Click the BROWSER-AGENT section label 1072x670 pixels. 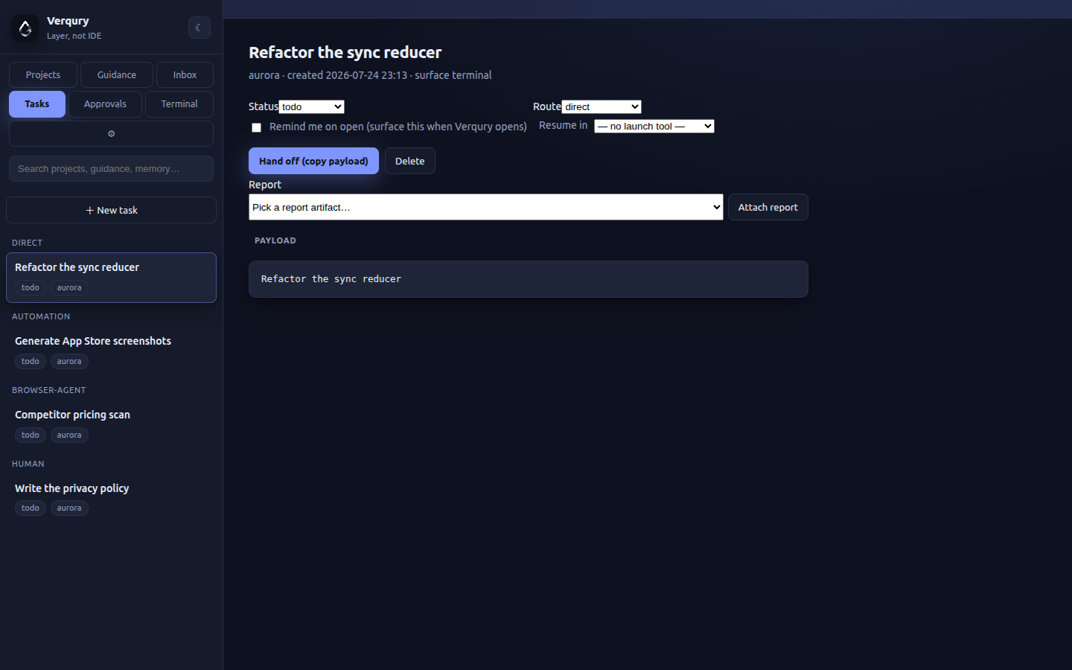click(49, 390)
